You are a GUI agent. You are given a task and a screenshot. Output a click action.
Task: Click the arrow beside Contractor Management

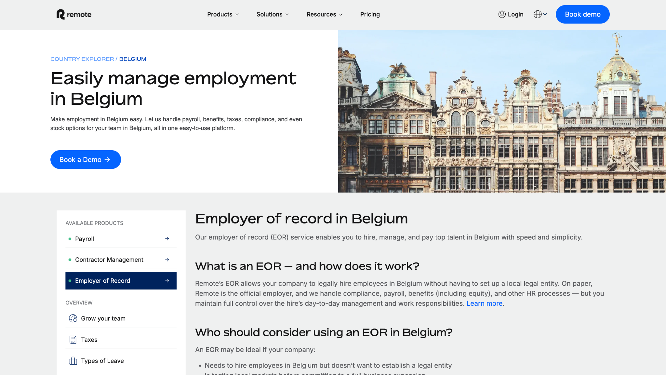pos(167,260)
